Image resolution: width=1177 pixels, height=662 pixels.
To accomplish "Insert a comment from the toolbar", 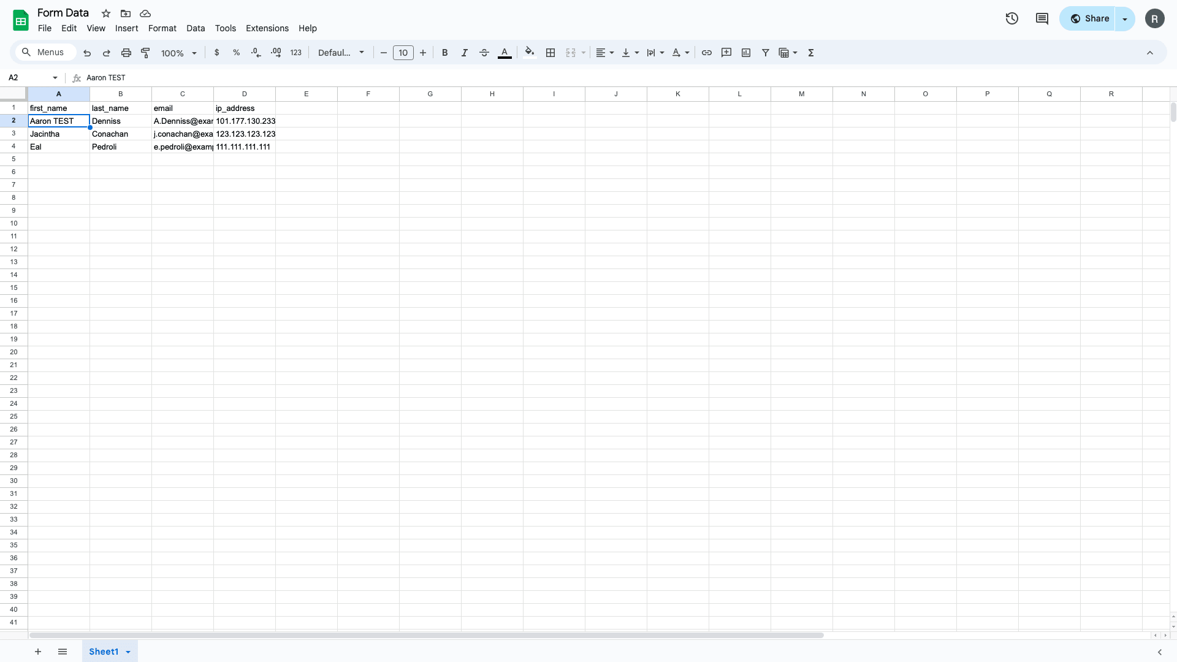I will click(726, 53).
